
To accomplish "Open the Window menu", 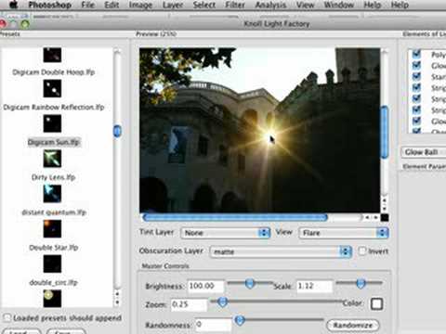I will pyautogui.click(x=338, y=5).
